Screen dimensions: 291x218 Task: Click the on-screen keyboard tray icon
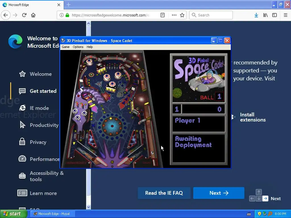[249, 214]
